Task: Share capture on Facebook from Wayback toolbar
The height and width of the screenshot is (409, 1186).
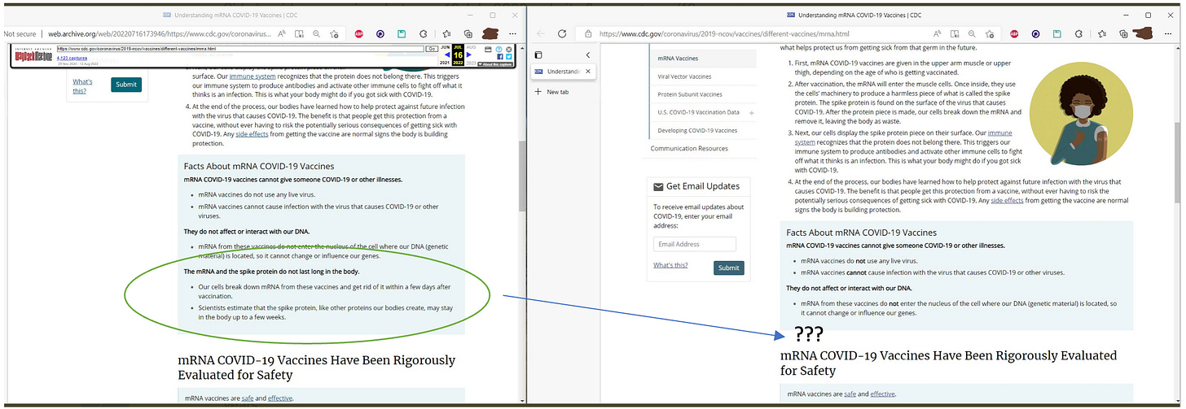Action: coord(499,57)
